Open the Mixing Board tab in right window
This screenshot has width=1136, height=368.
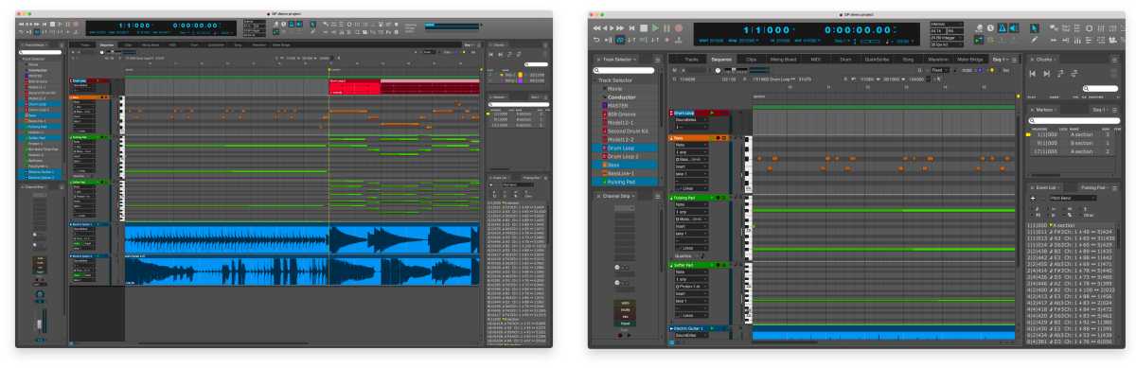pyautogui.click(x=784, y=60)
